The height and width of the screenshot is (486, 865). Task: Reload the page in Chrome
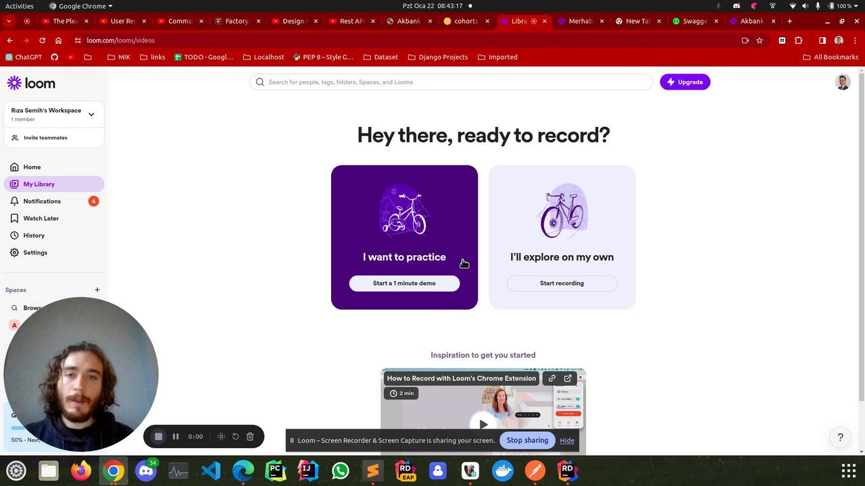pos(42,40)
